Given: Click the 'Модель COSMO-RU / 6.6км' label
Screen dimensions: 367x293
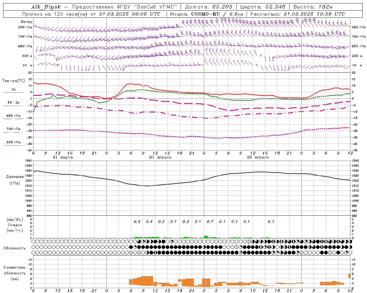Looking at the screenshot, I should pyautogui.click(x=207, y=14).
